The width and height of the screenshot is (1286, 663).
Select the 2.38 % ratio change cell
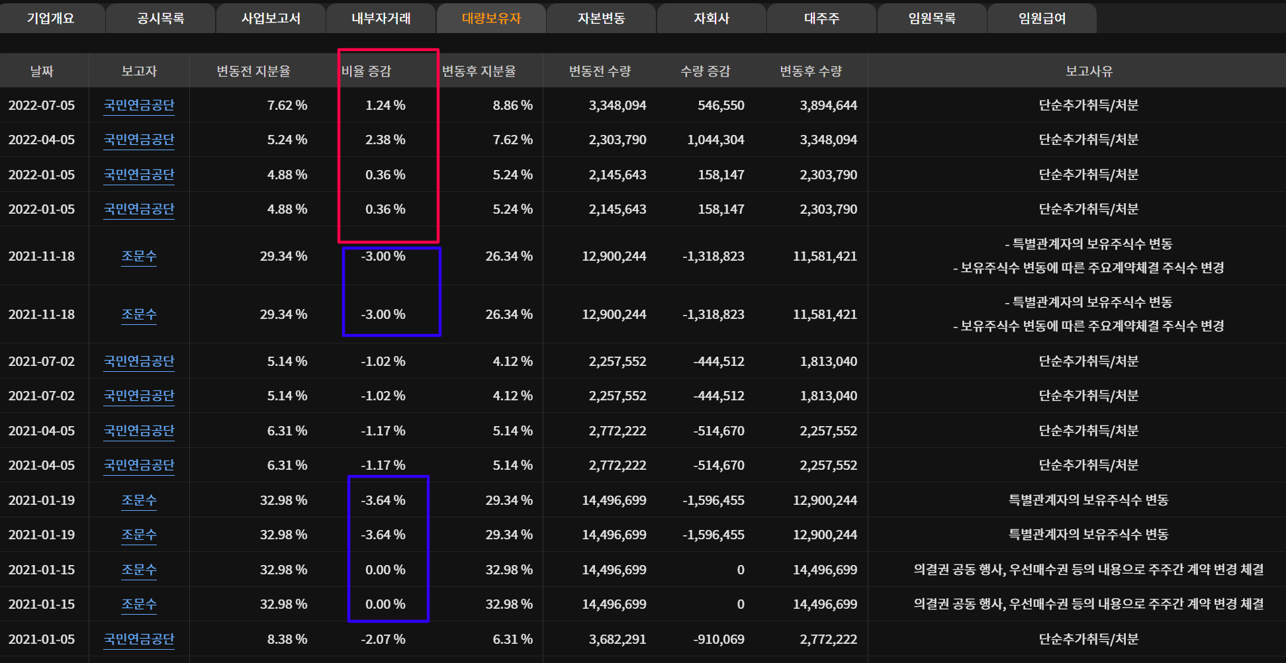[x=385, y=140]
